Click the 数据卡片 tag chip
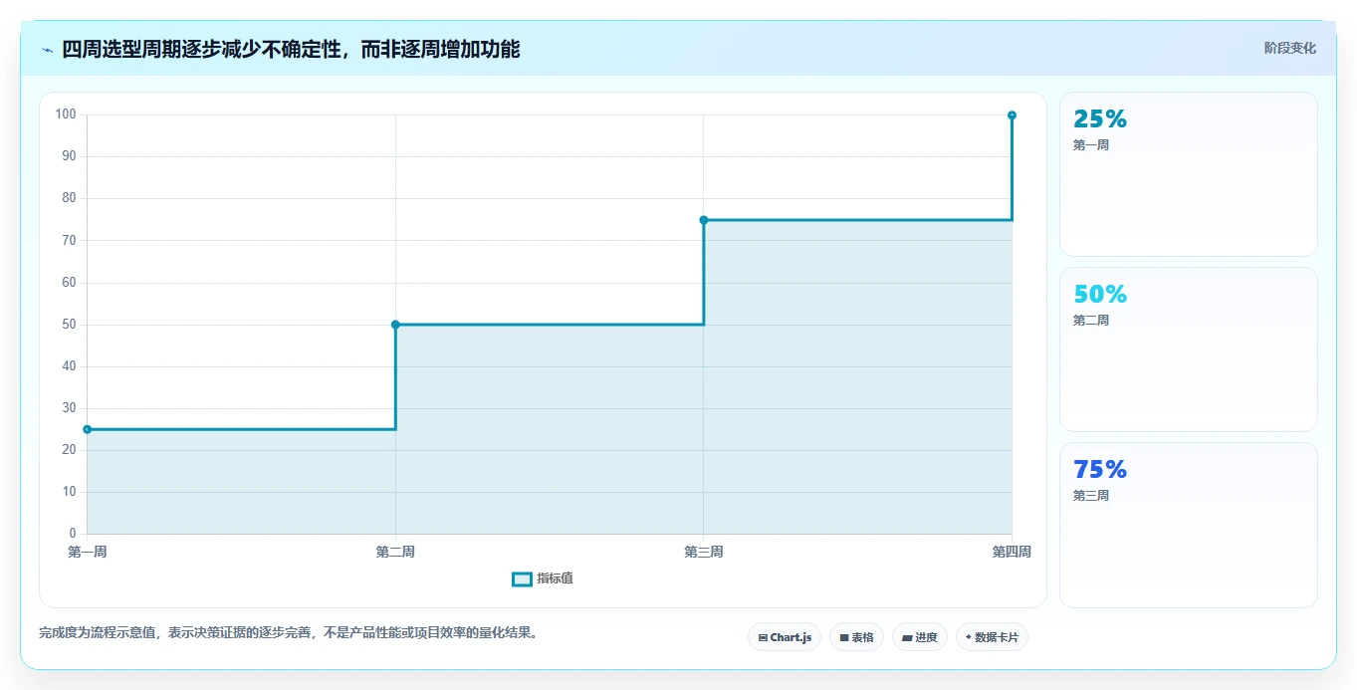This screenshot has height=690, width=1357. [992, 637]
